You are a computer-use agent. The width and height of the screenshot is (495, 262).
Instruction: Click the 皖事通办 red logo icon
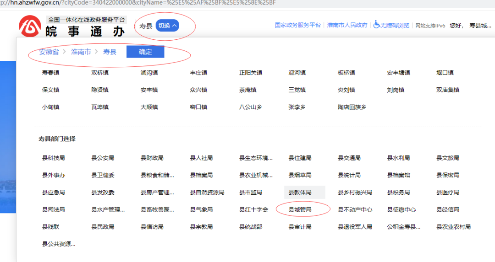point(30,27)
